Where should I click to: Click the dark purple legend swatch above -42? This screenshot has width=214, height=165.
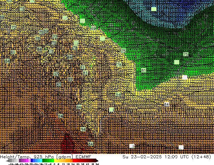tap(20, 161)
